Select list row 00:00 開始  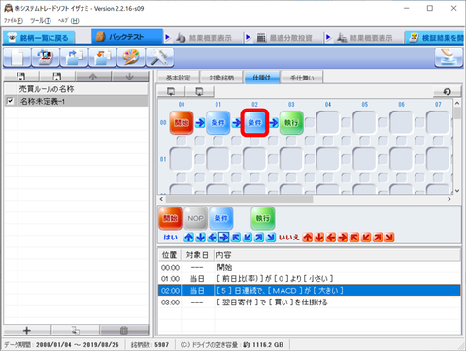click(x=310, y=268)
